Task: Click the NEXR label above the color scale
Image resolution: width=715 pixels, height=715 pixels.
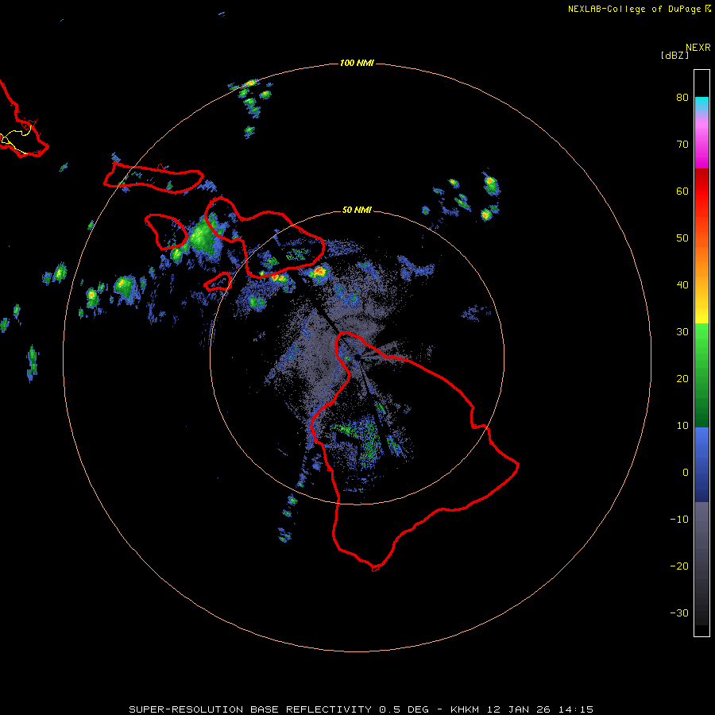Action: pos(698,48)
